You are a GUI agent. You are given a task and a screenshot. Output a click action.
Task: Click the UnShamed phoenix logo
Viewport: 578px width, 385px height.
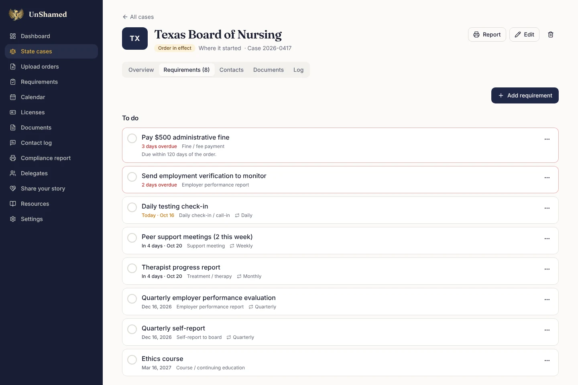[x=16, y=14]
